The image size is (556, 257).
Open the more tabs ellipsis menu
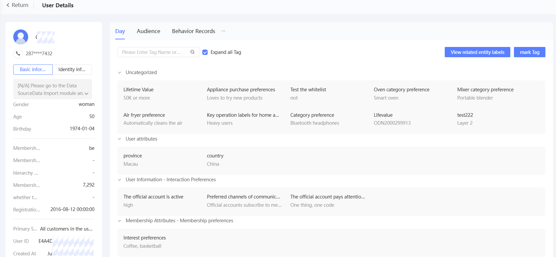tap(224, 31)
